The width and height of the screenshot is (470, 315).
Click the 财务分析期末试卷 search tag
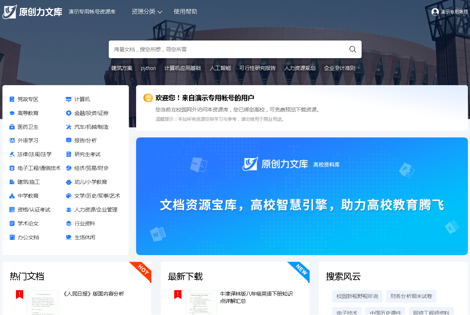coord(411,296)
